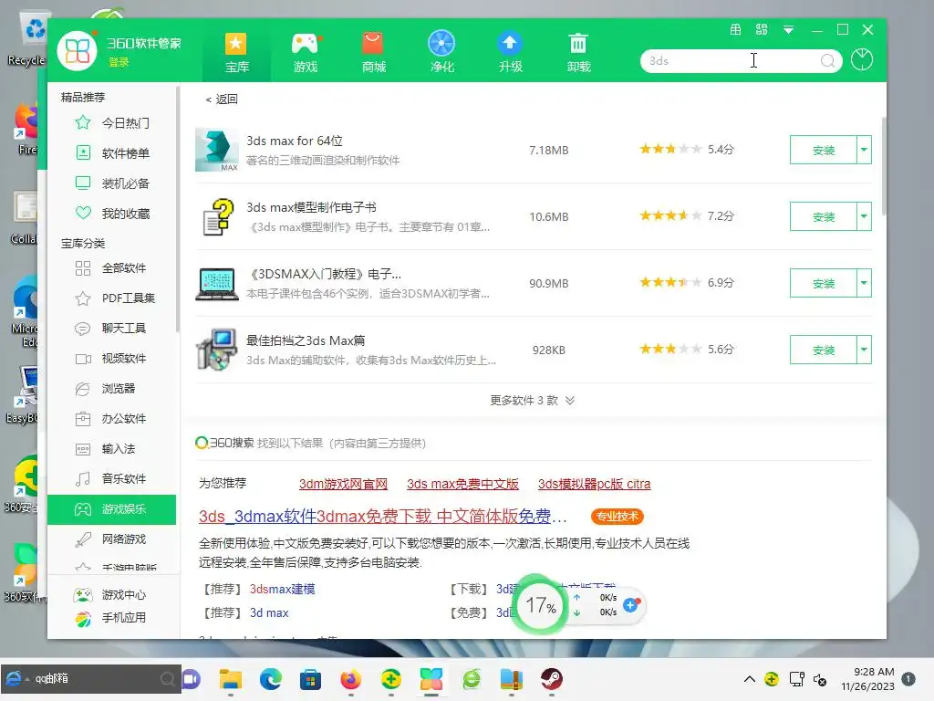The width and height of the screenshot is (934, 701).
Task: Click the 3ds max for 64位 app icon
Action: click(x=217, y=151)
